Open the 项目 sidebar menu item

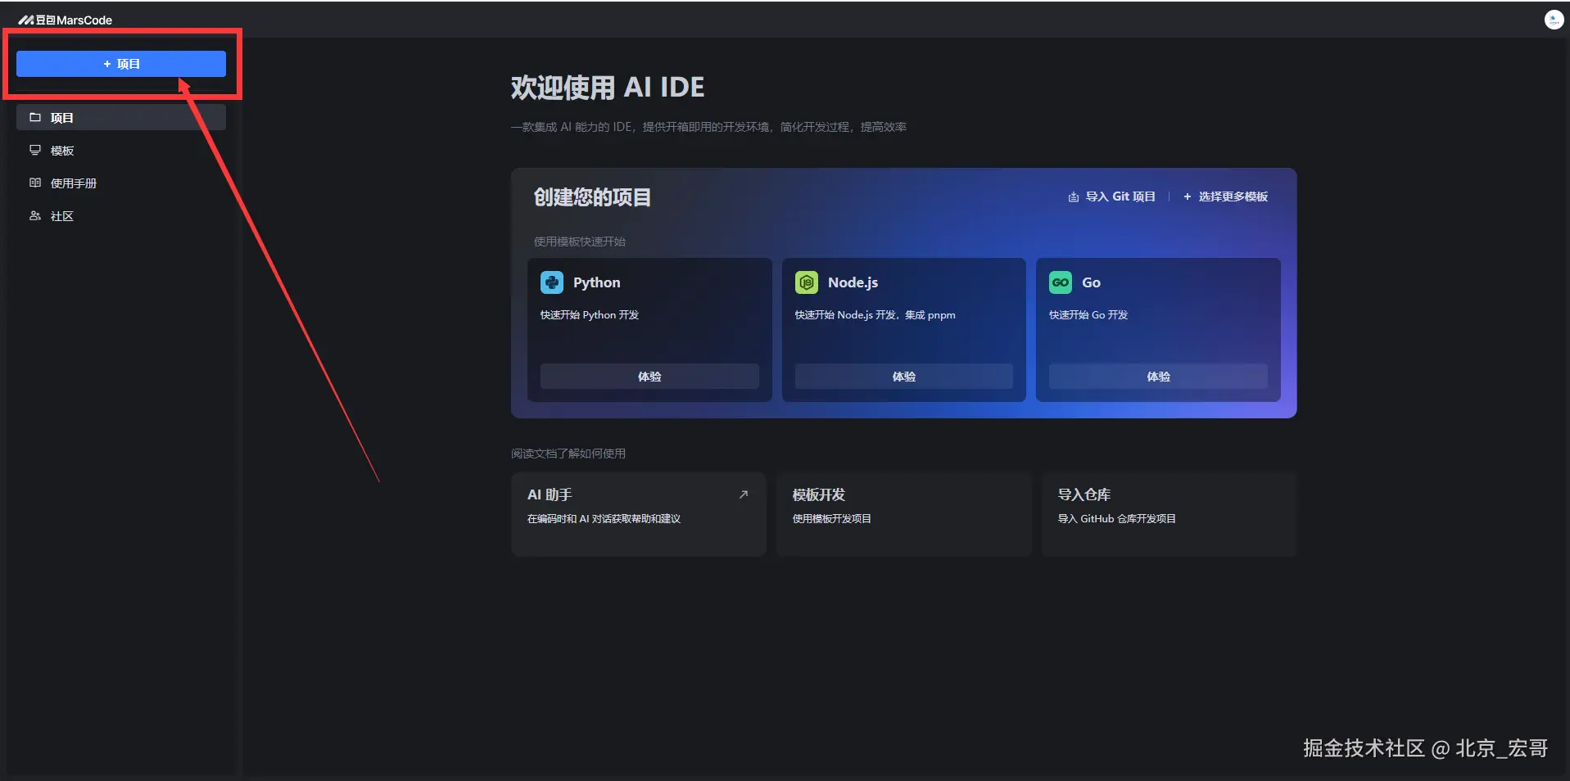(121, 118)
